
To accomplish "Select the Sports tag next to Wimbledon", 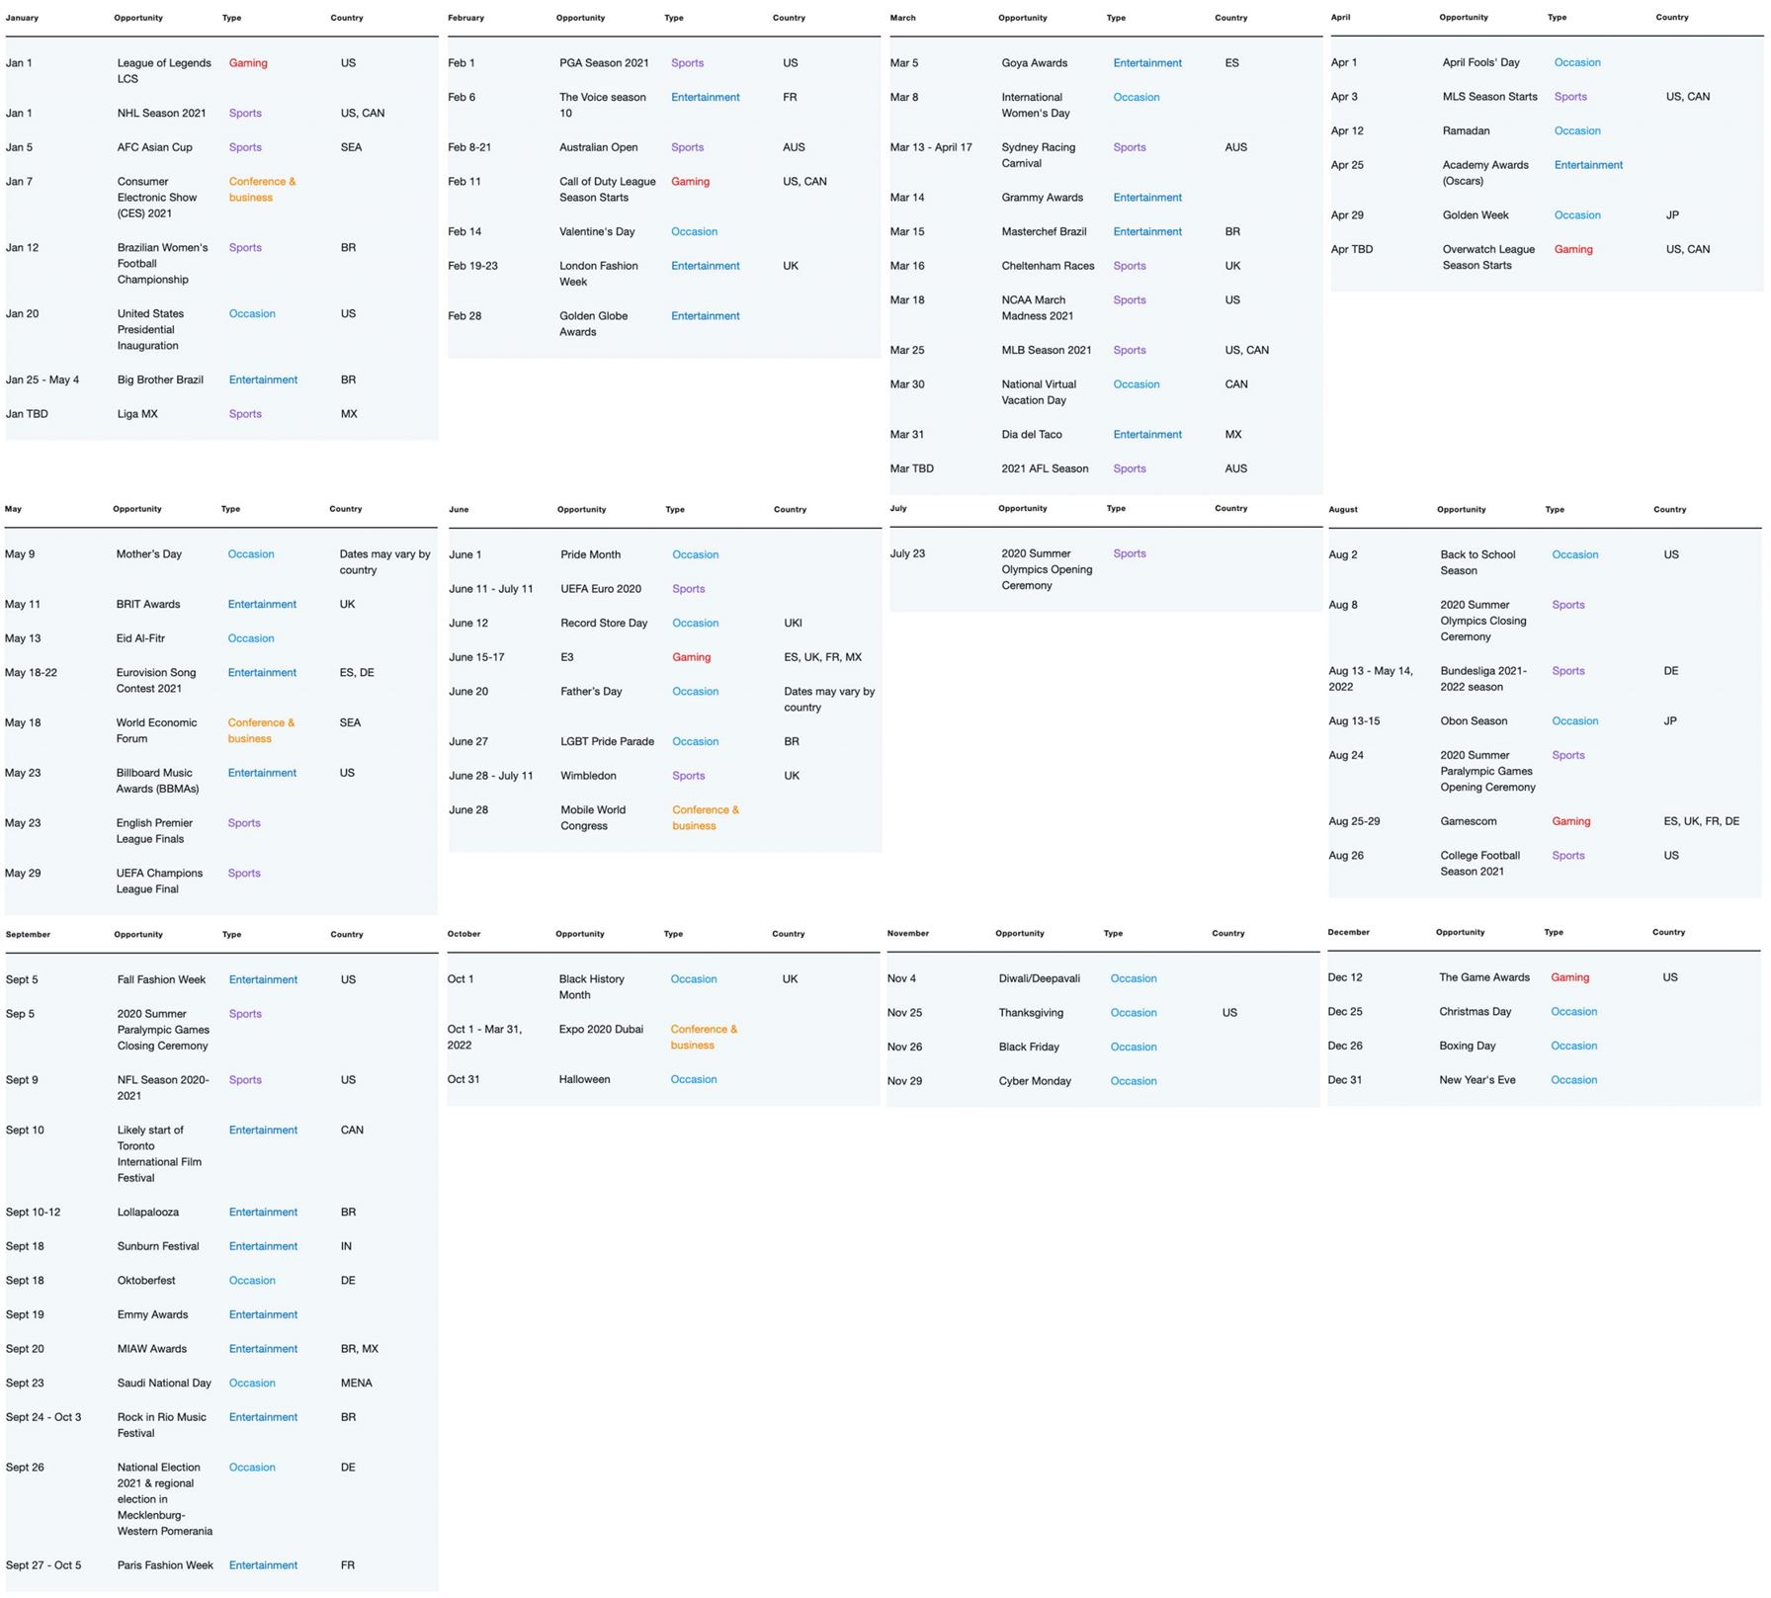I will pos(688,777).
